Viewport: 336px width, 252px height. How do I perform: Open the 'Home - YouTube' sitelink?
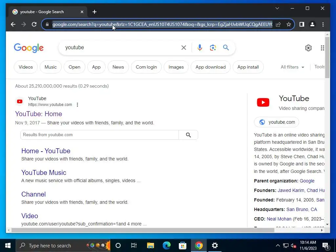coord(46,151)
